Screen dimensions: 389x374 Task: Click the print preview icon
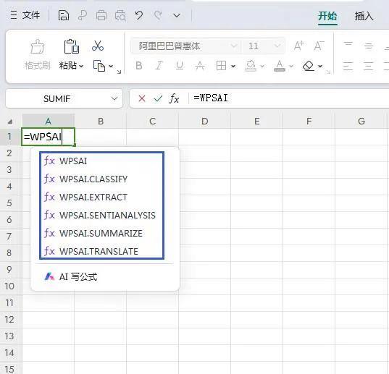click(x=120, y=15)
